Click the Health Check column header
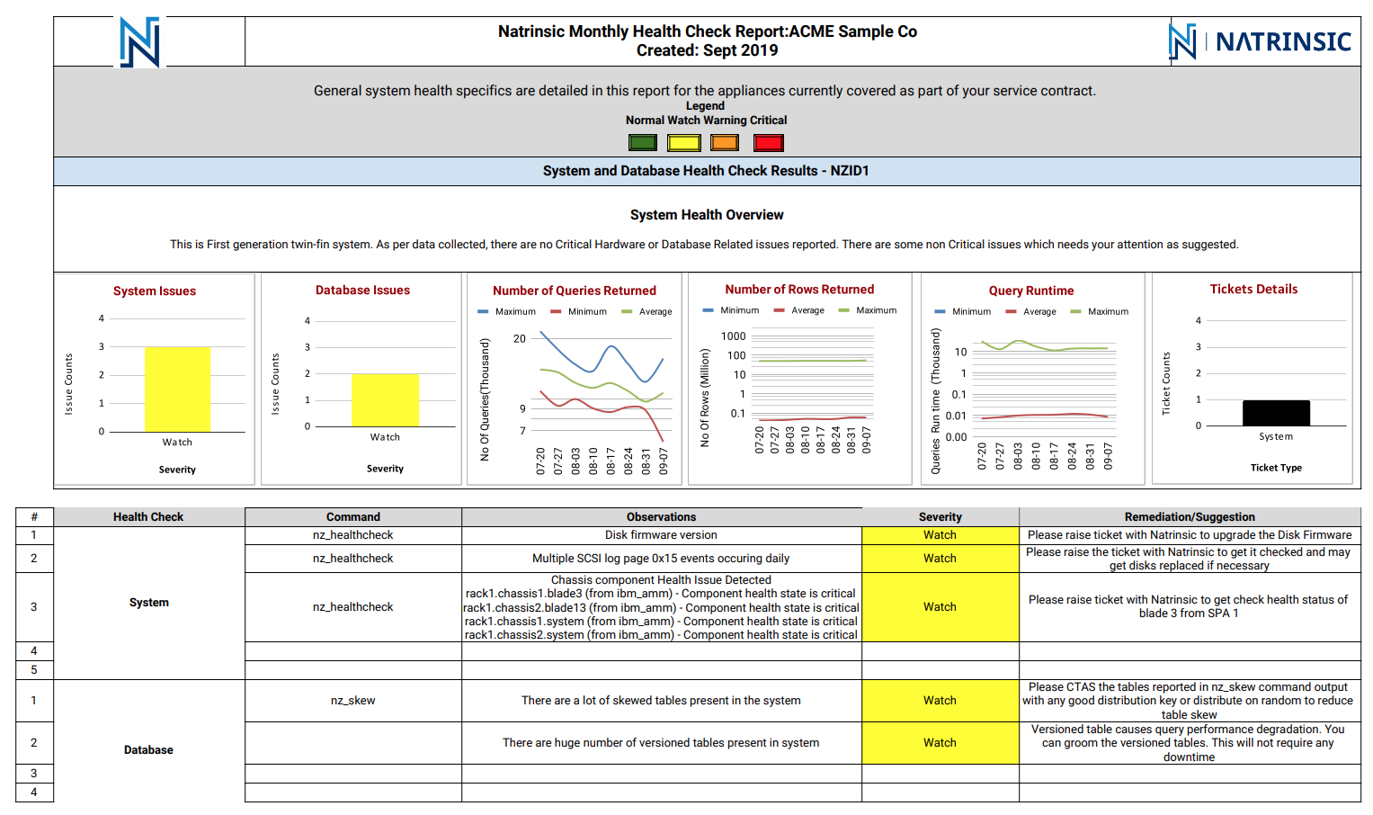Viewport: 1373px width, 815px height. [148, 517]
